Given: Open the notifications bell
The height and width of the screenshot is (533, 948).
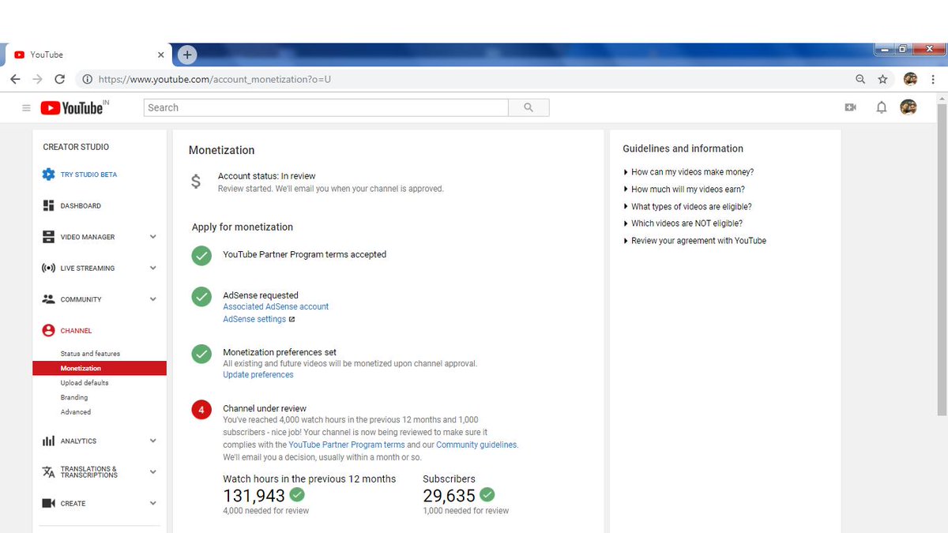Looking at the screenshot, I should pyautogui.click(x=882, y=107).
